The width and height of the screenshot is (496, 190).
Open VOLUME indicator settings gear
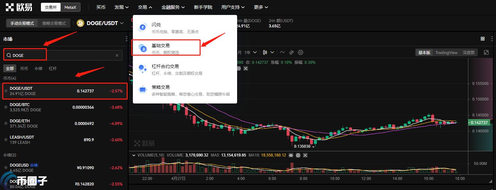pyautogui.click(x=298, y=156)
